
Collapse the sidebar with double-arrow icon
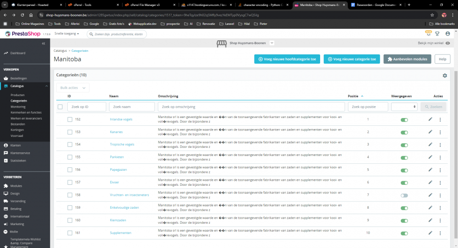point(44,43)
